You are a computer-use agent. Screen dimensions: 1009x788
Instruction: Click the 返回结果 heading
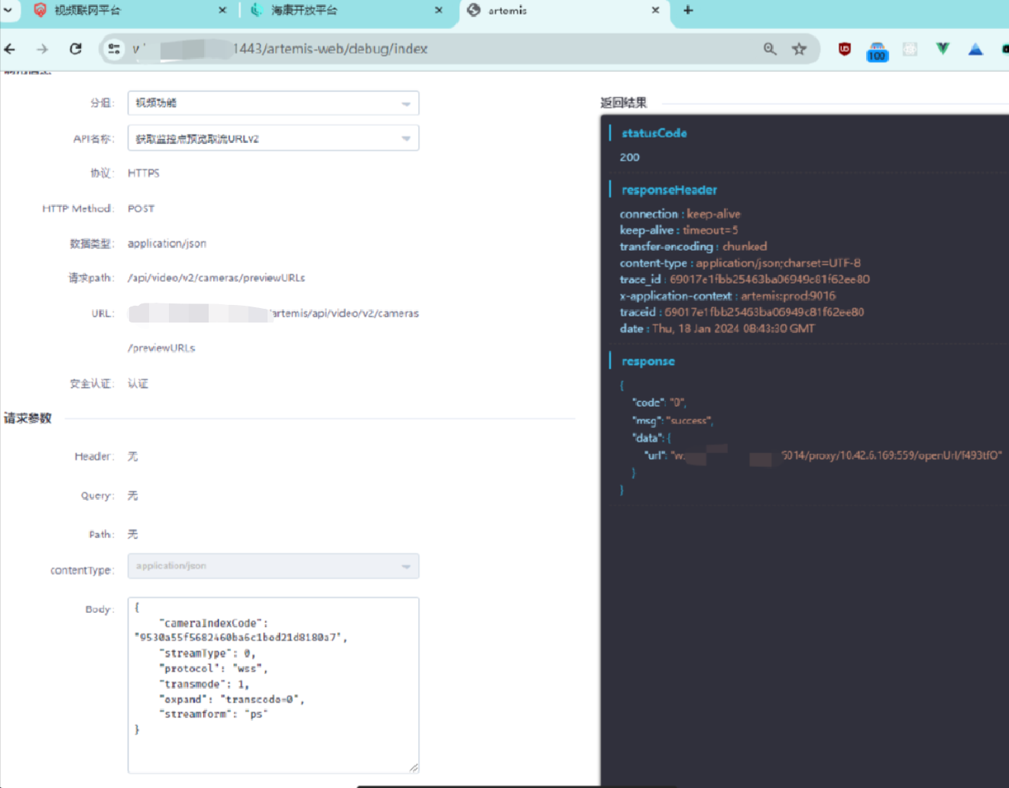(624, 102)
